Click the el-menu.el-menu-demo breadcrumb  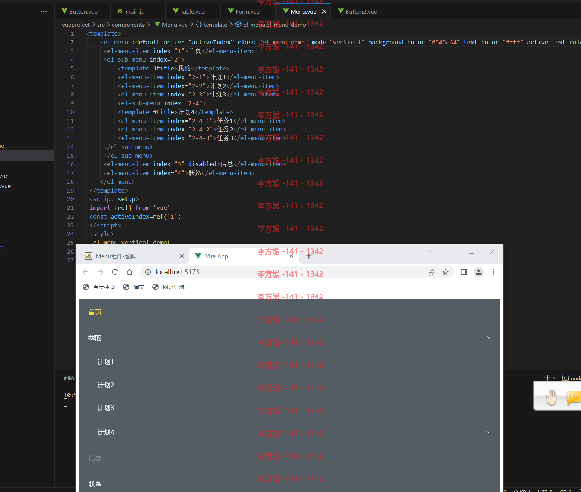click(271, 25)
